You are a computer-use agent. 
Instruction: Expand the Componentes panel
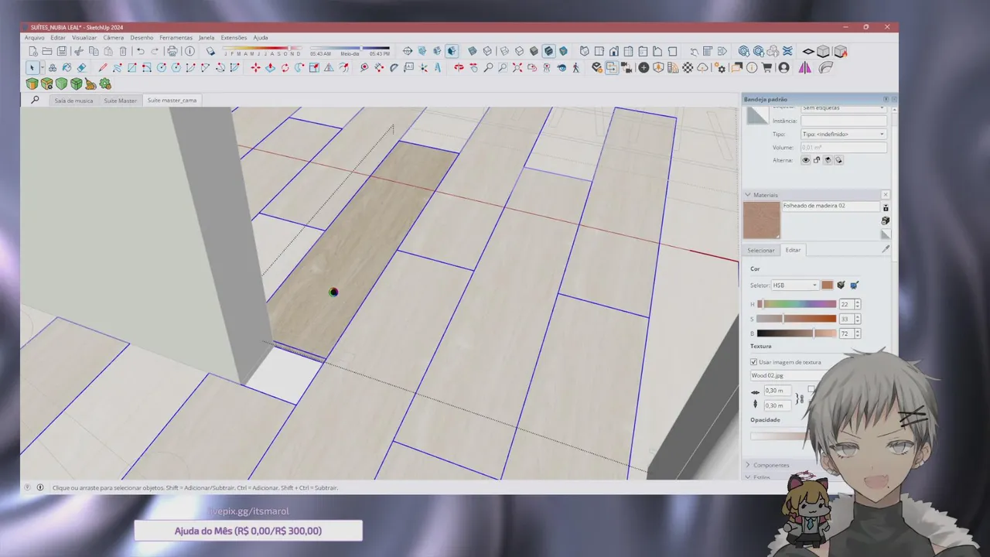(748, 465)
